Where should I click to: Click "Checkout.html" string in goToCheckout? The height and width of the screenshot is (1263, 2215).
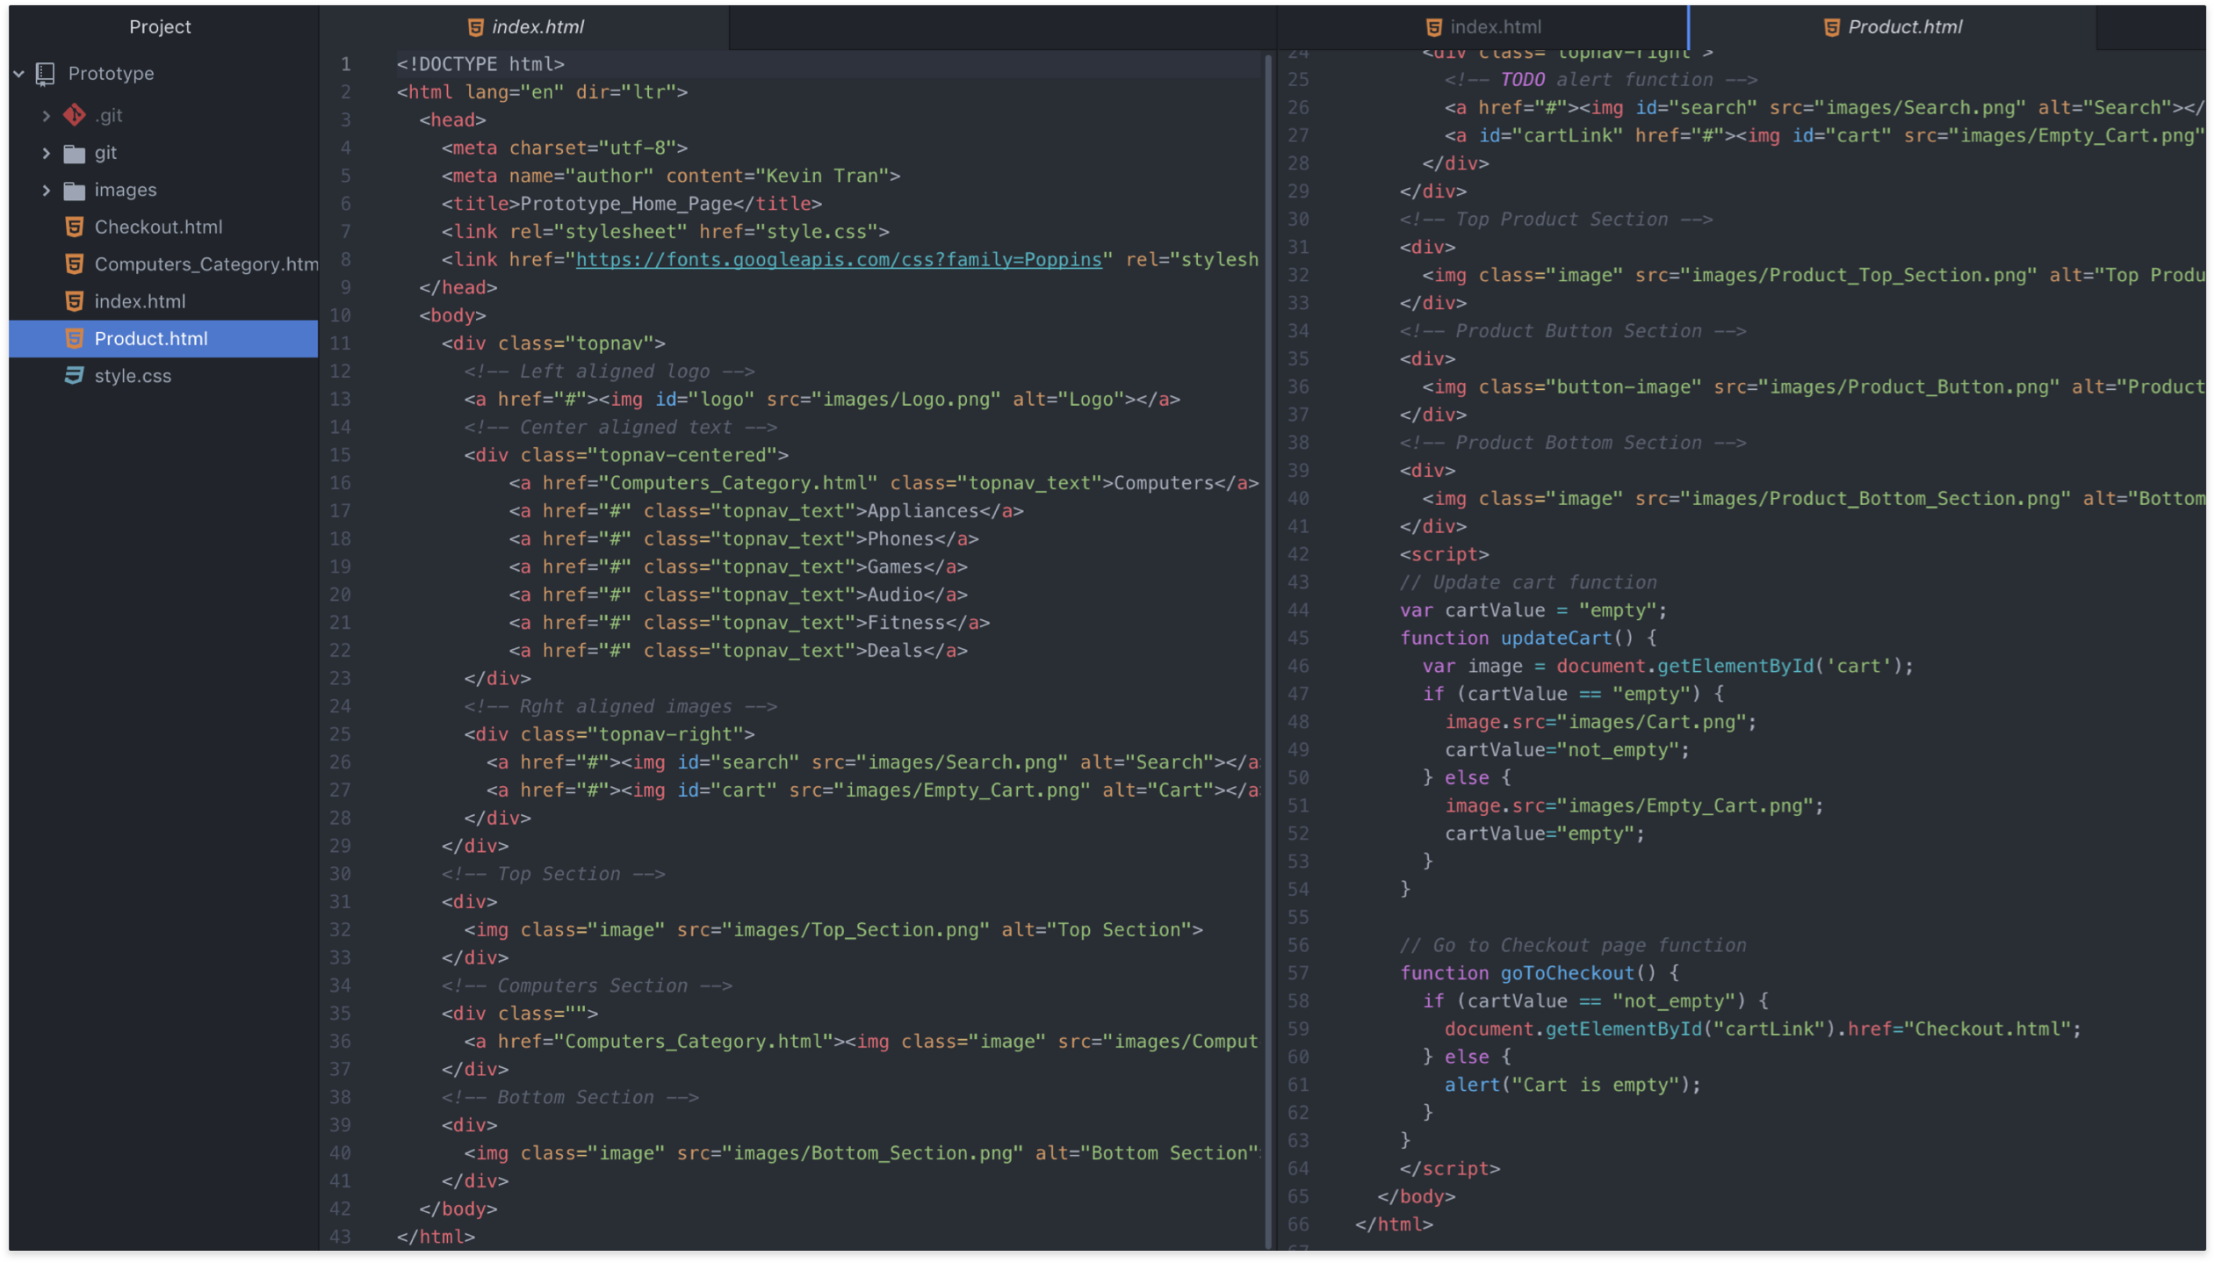point(1987,1029)
